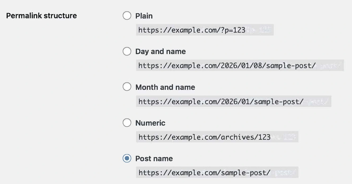Click the 'Numeric' label text

(x=150, y=123)
